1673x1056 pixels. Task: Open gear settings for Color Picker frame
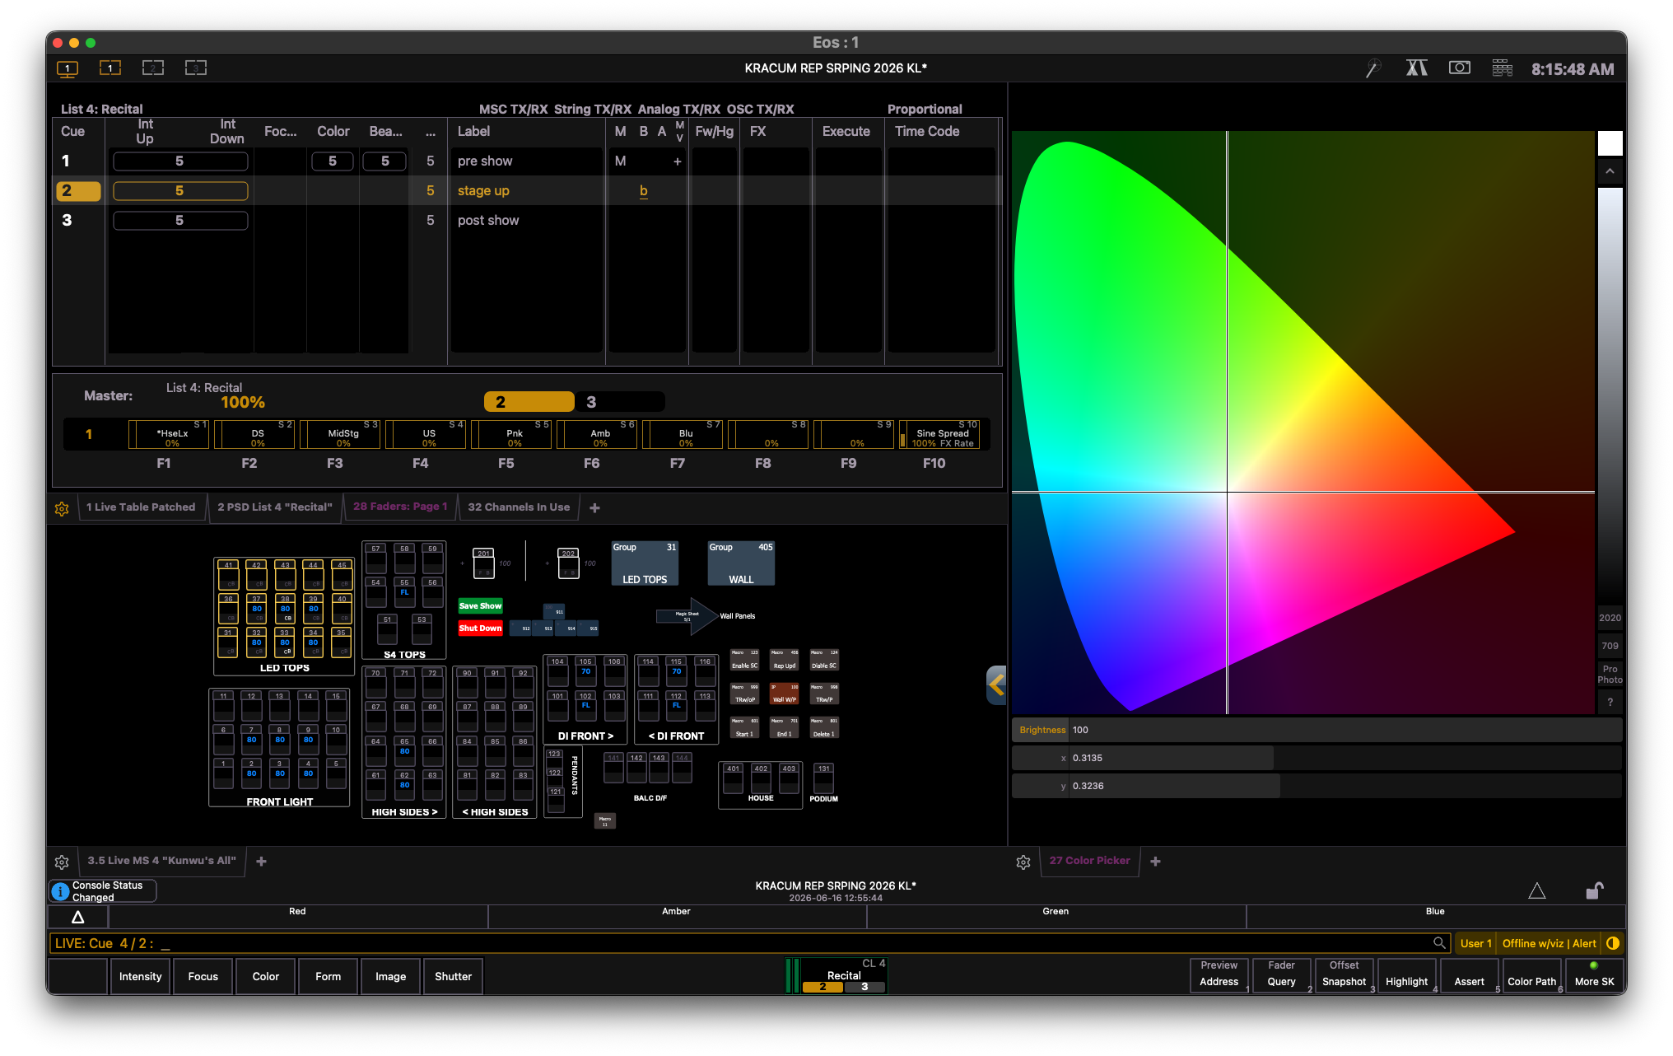coord(1023,862)
